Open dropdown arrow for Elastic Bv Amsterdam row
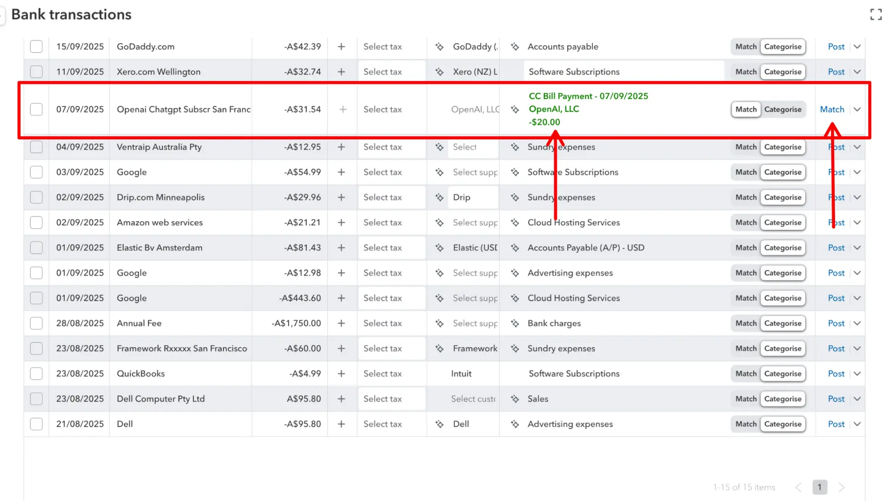The image size is (890, 501). (x=857, y=248)
